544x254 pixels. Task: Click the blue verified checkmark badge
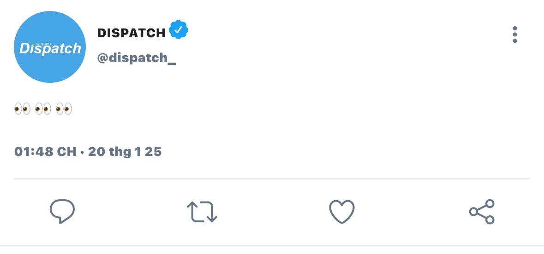178,30
